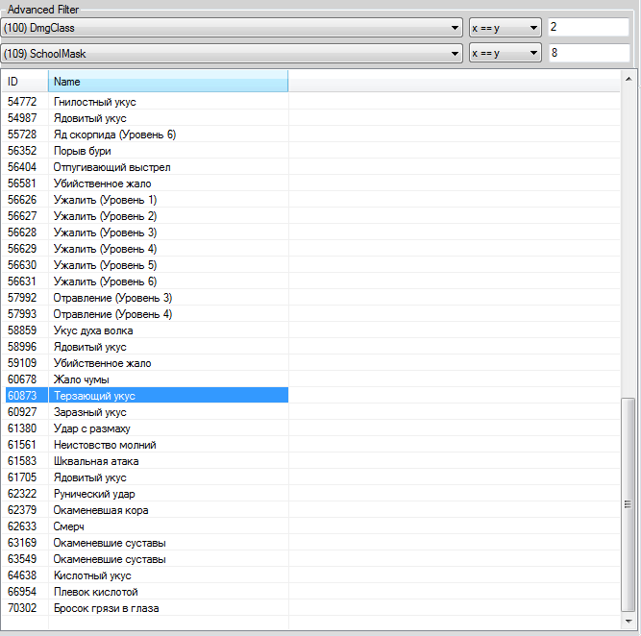Click the scrollbar up arrow
Image resolution: width=641 pixels, height=636 pixels.
click(628, 77)
